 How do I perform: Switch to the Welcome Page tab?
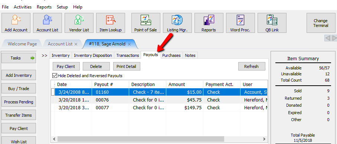(22, 44)
